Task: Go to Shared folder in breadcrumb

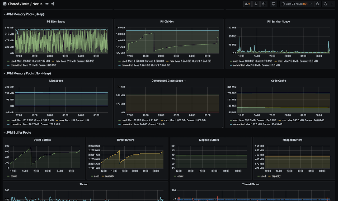Action: pyautogui.click(x=13, y=4)
